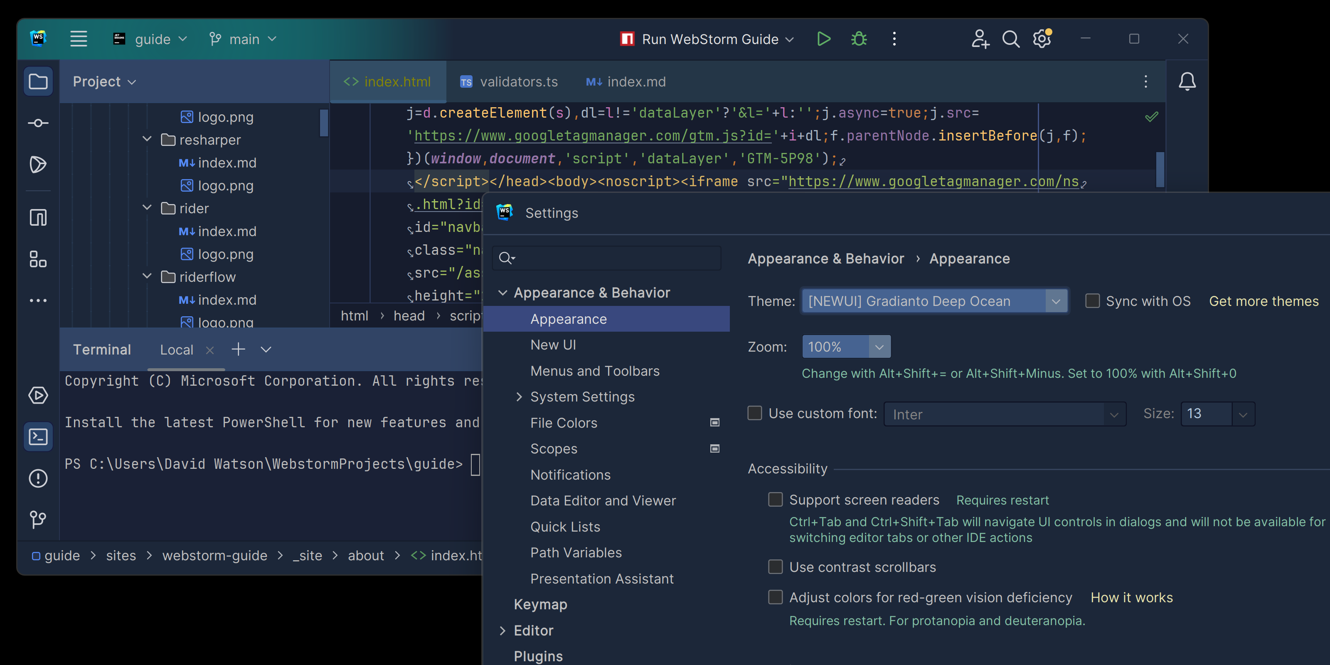Start debugging with the bug icon
The width and height of the screenshot is (1330, 665).
coord(859,39)
